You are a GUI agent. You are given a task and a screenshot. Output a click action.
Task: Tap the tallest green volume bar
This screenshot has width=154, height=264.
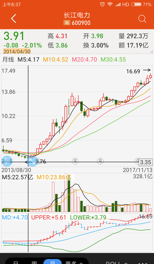coord(69,194)
